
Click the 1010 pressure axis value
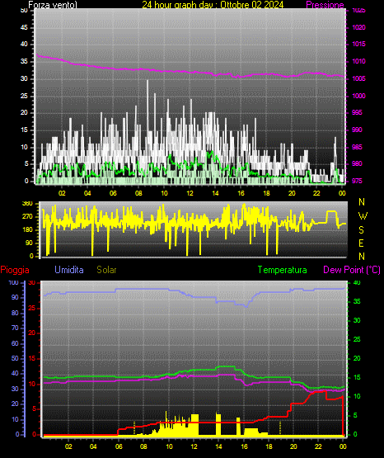coord(358,61)
